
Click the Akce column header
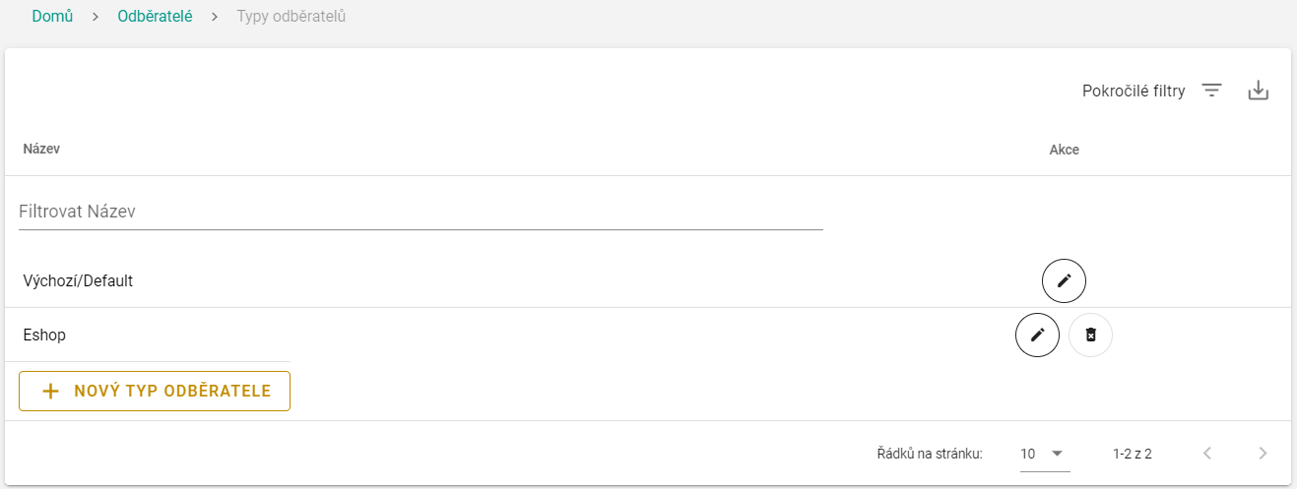click(1064, 150)
